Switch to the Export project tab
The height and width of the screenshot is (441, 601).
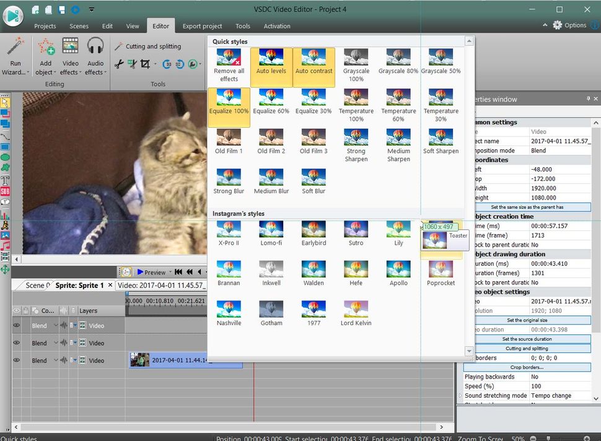202,26
